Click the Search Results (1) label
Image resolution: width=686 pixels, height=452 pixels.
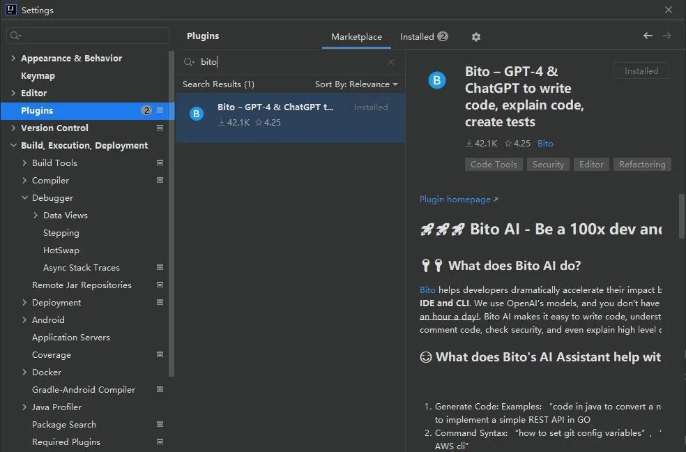pos(218,84)
